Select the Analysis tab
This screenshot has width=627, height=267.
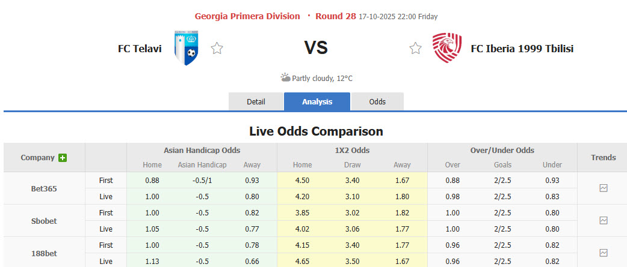317,101
